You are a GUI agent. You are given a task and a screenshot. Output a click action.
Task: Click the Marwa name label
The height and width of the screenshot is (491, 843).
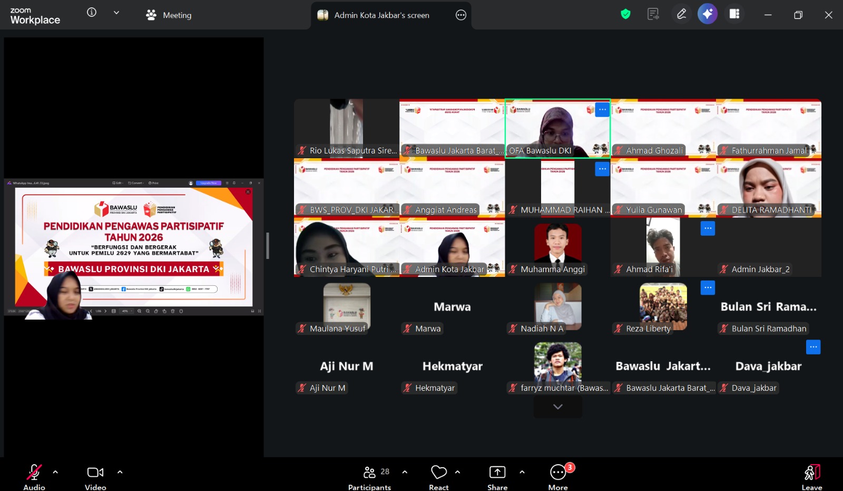[x=428, y=329]
